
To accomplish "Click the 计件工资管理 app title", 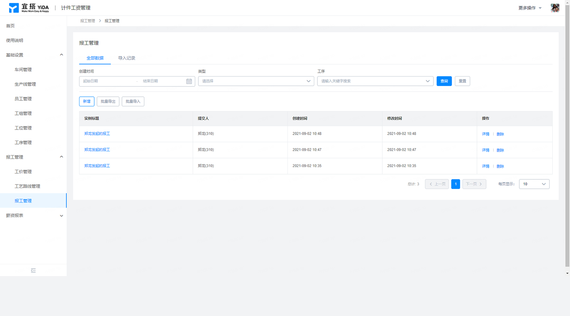I will tap(76, 8).
